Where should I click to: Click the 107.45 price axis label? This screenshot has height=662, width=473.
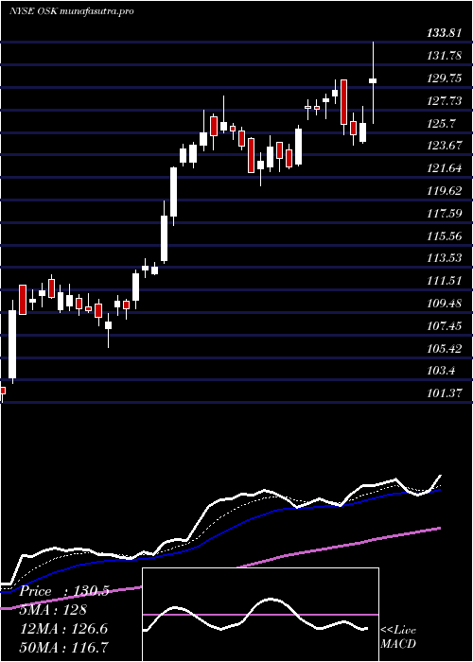point(444,326)
